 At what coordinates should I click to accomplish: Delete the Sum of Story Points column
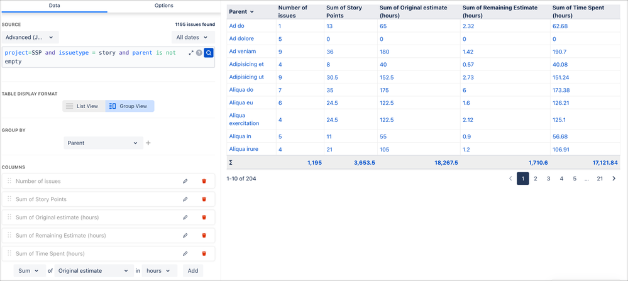coord(204,199)
